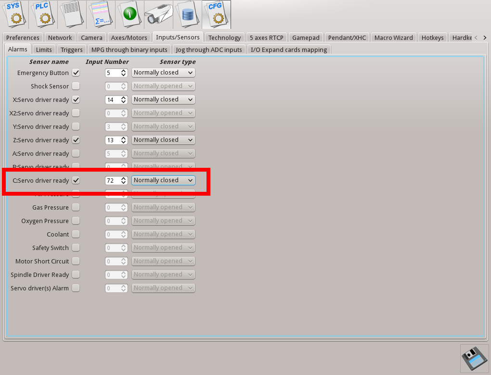491x375 pixels.
Task: Click the green info icon
Action: (x=130, y=14)
